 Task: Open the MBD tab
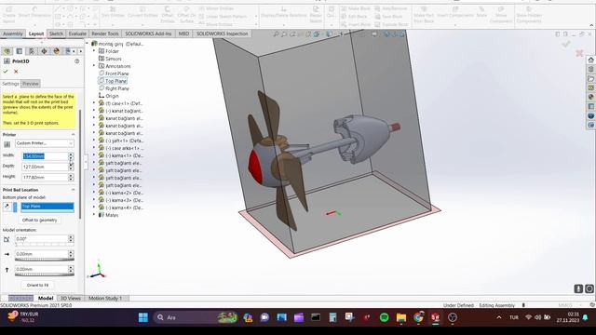(x=183, y=33)
